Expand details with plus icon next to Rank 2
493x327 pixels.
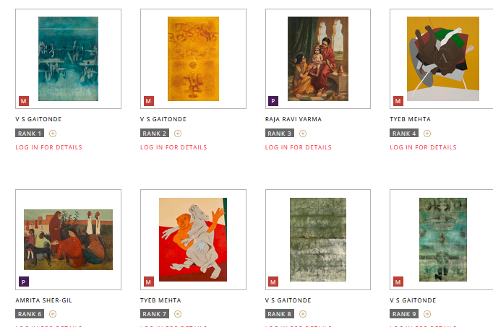178,134
